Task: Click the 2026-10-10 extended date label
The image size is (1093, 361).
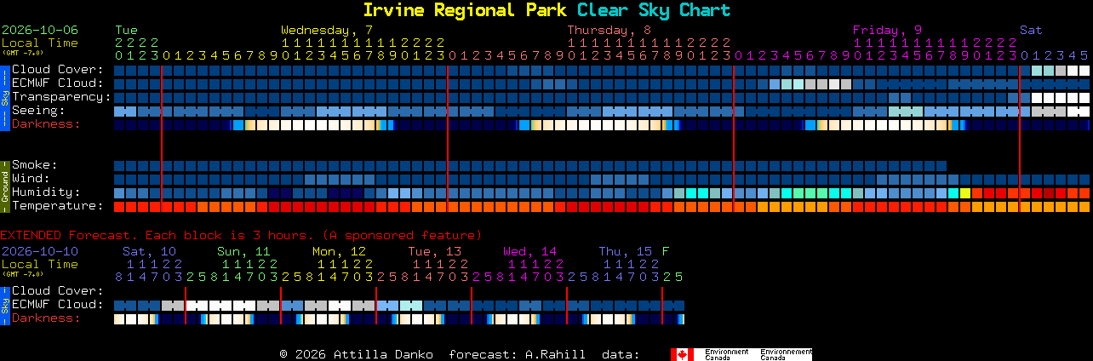Action: tap(40, 251)
